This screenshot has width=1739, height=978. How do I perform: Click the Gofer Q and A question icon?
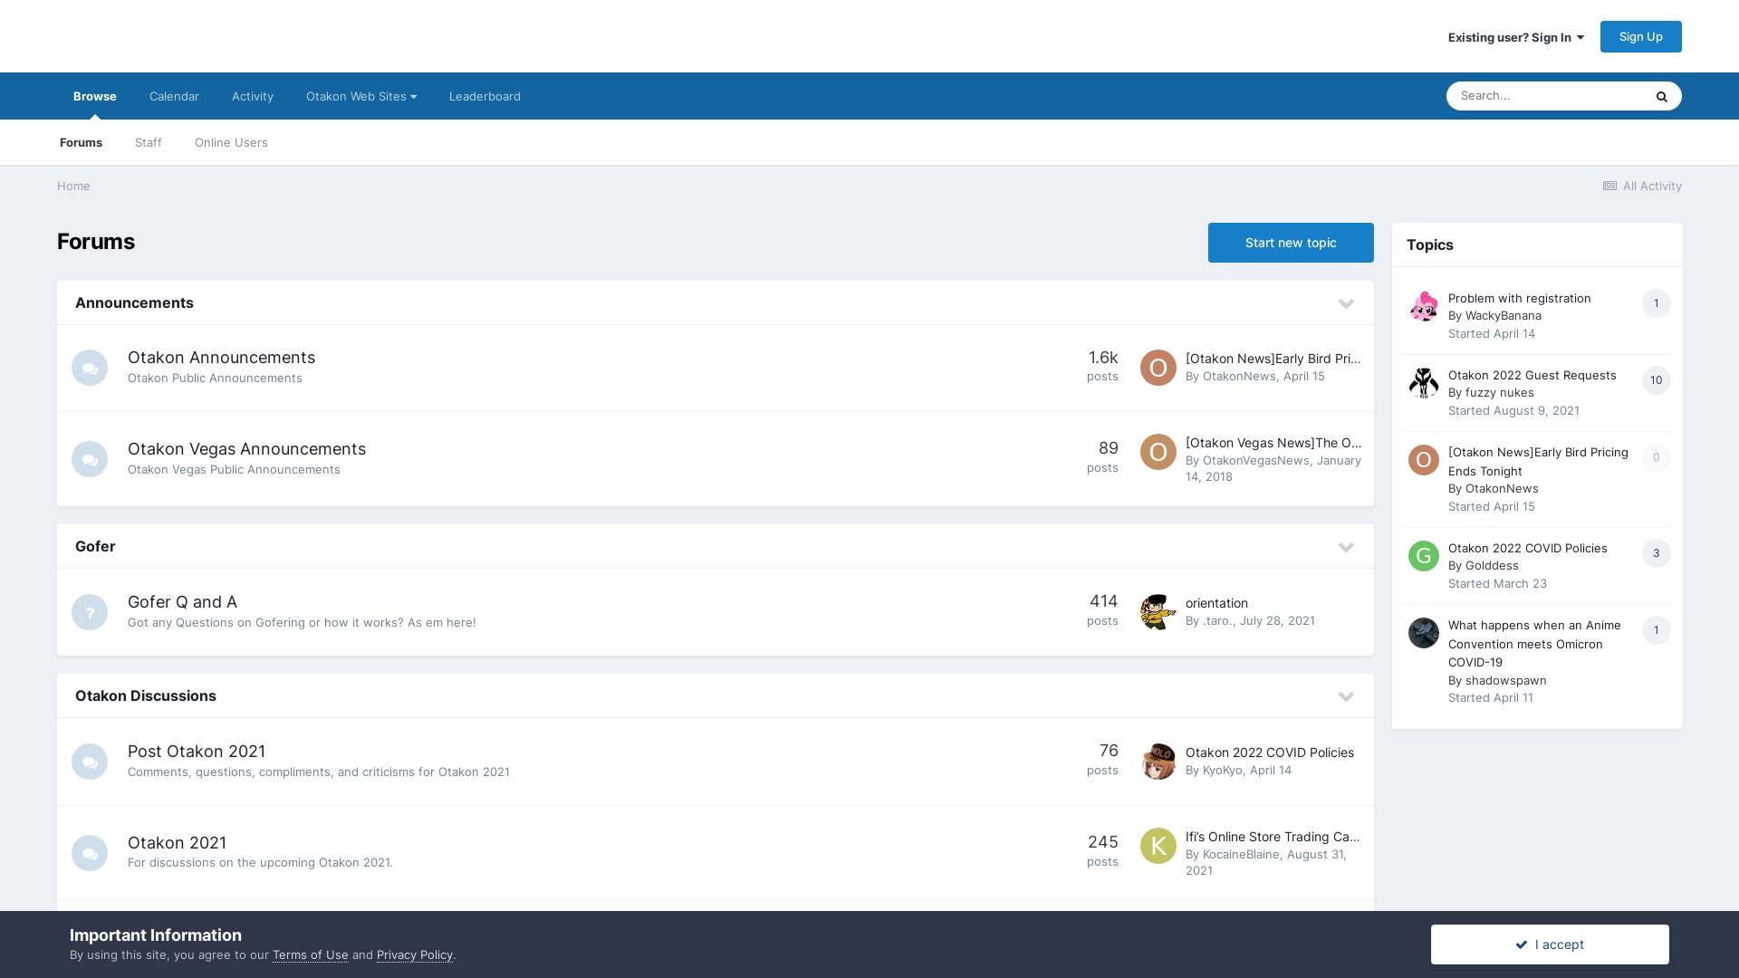[x=90, y=612]
